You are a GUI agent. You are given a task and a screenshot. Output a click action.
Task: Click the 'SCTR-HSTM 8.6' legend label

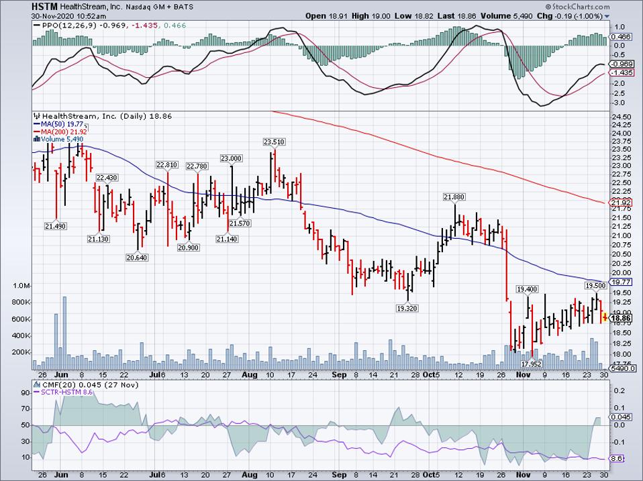(67, 392)
